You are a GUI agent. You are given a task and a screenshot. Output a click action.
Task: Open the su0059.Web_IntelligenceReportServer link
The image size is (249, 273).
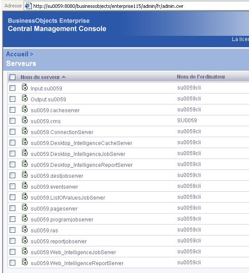pos(77,263)
